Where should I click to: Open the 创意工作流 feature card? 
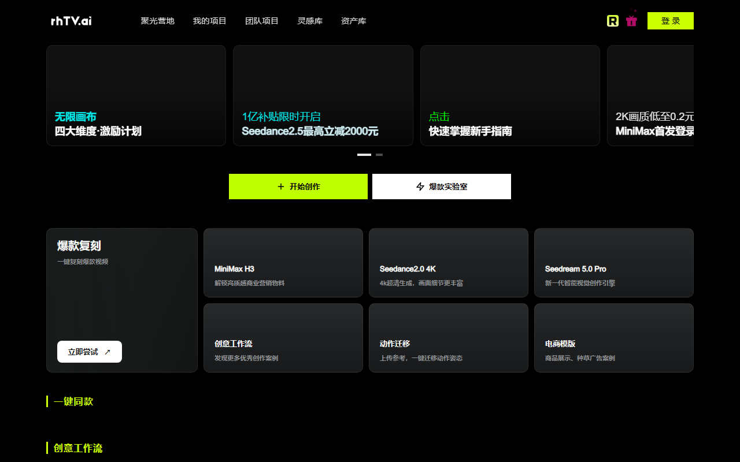[283, 338]
